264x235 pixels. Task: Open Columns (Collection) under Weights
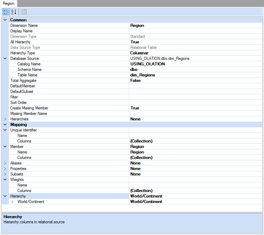(196, 191)
